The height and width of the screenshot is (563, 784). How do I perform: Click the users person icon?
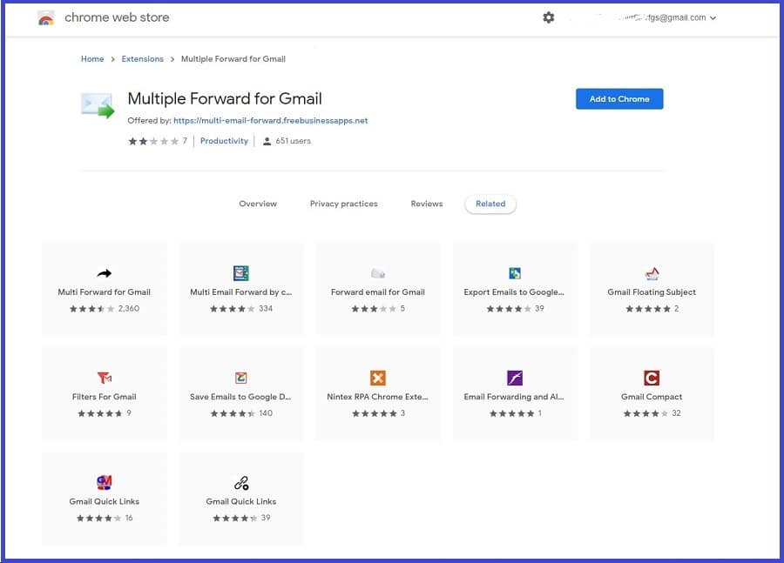(x=267, y=141)
